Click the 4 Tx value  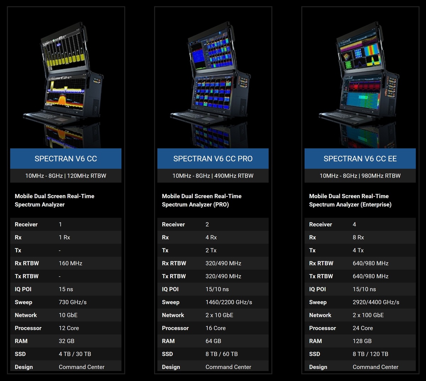[x=358, y=250]
